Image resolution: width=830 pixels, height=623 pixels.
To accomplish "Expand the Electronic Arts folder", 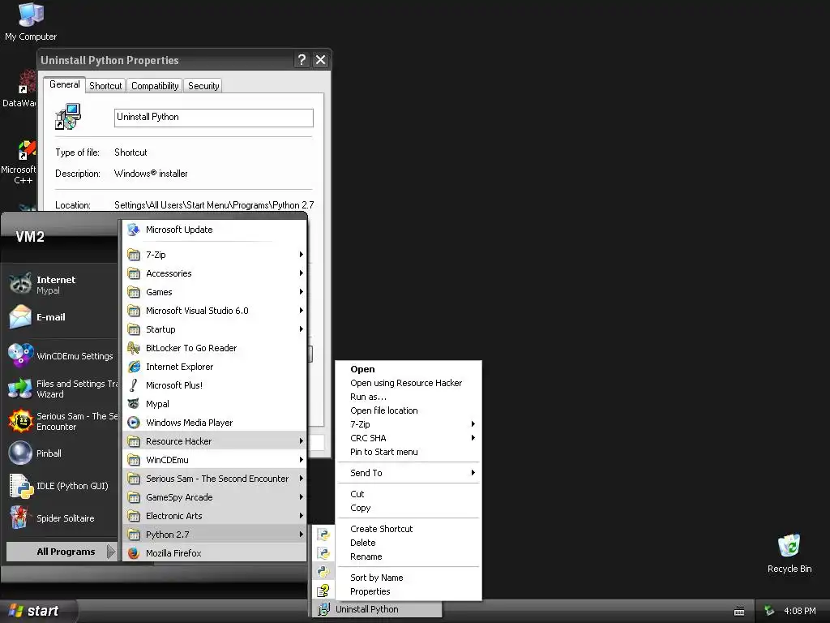I will pos(214,516).
